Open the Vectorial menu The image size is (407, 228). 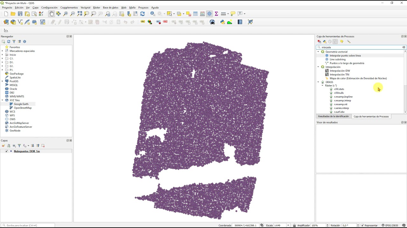(85, 8)
